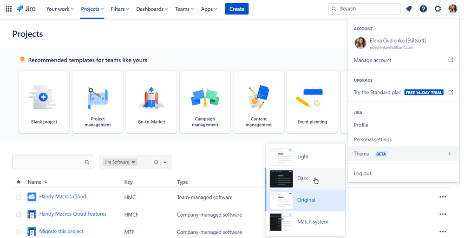Open the Handy Macros Cloud Features link
The image size is (464, 238).
pos(73,214)
